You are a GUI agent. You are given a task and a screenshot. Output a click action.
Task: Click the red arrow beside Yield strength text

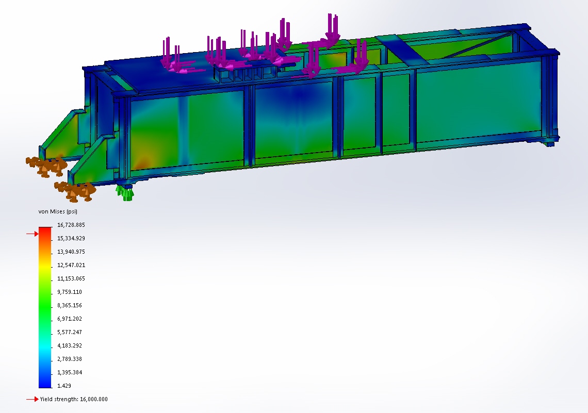point(32,399)
